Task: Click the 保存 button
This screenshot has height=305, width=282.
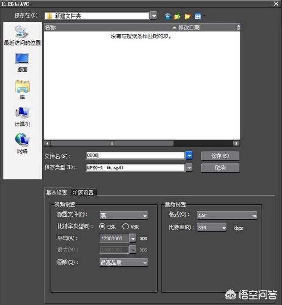Action: [220, 156]
